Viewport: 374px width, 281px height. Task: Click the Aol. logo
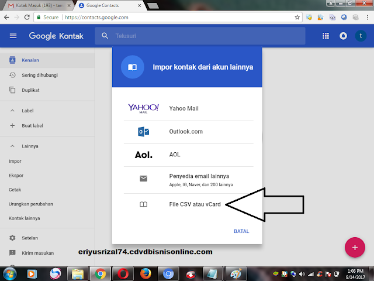click(x=143, y=155)
